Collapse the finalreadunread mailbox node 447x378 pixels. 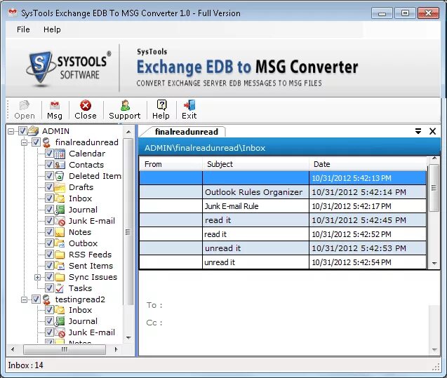(x=25, y=142)
